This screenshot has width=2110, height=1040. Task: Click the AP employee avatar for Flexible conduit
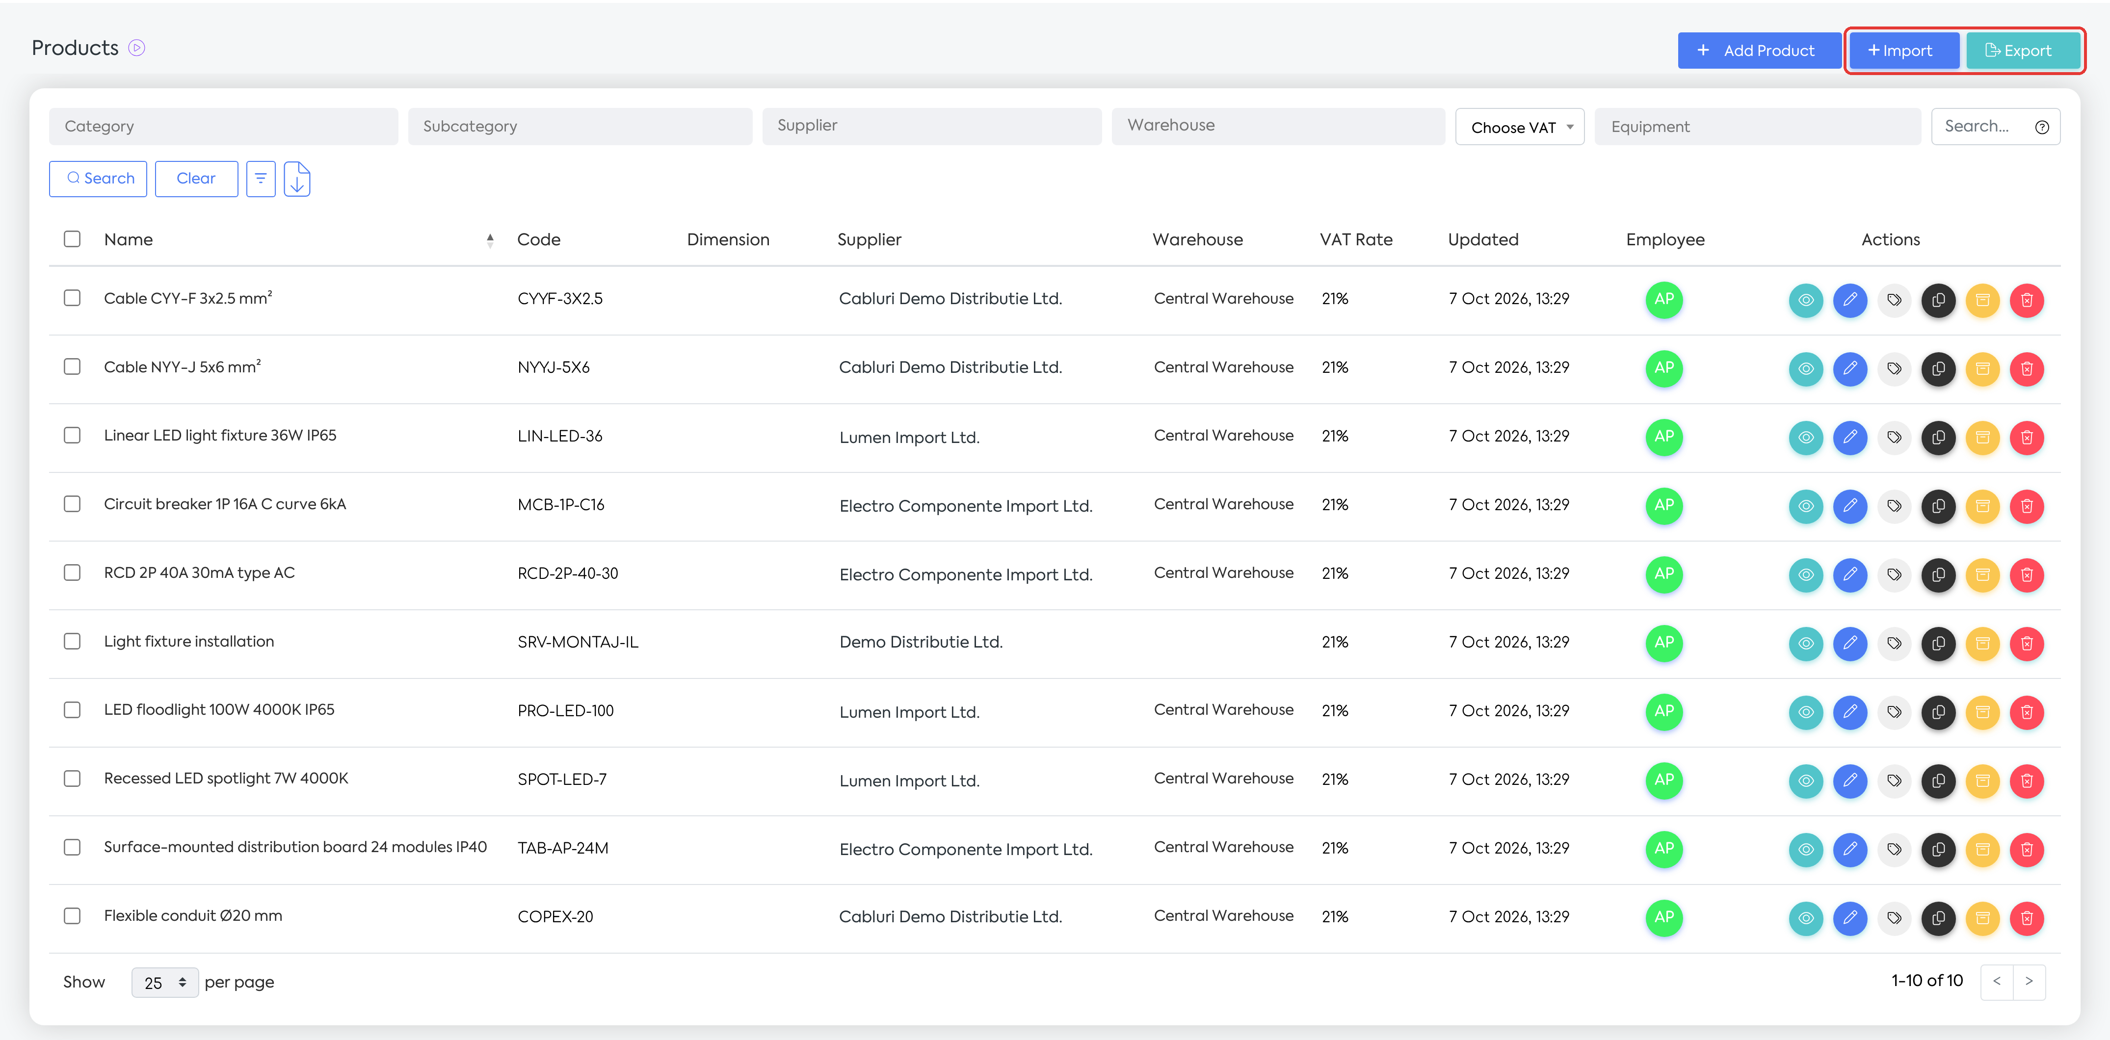tap(1663, 917)
